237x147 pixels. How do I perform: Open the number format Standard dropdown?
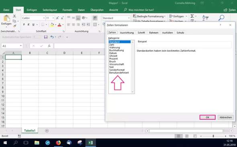129,18
